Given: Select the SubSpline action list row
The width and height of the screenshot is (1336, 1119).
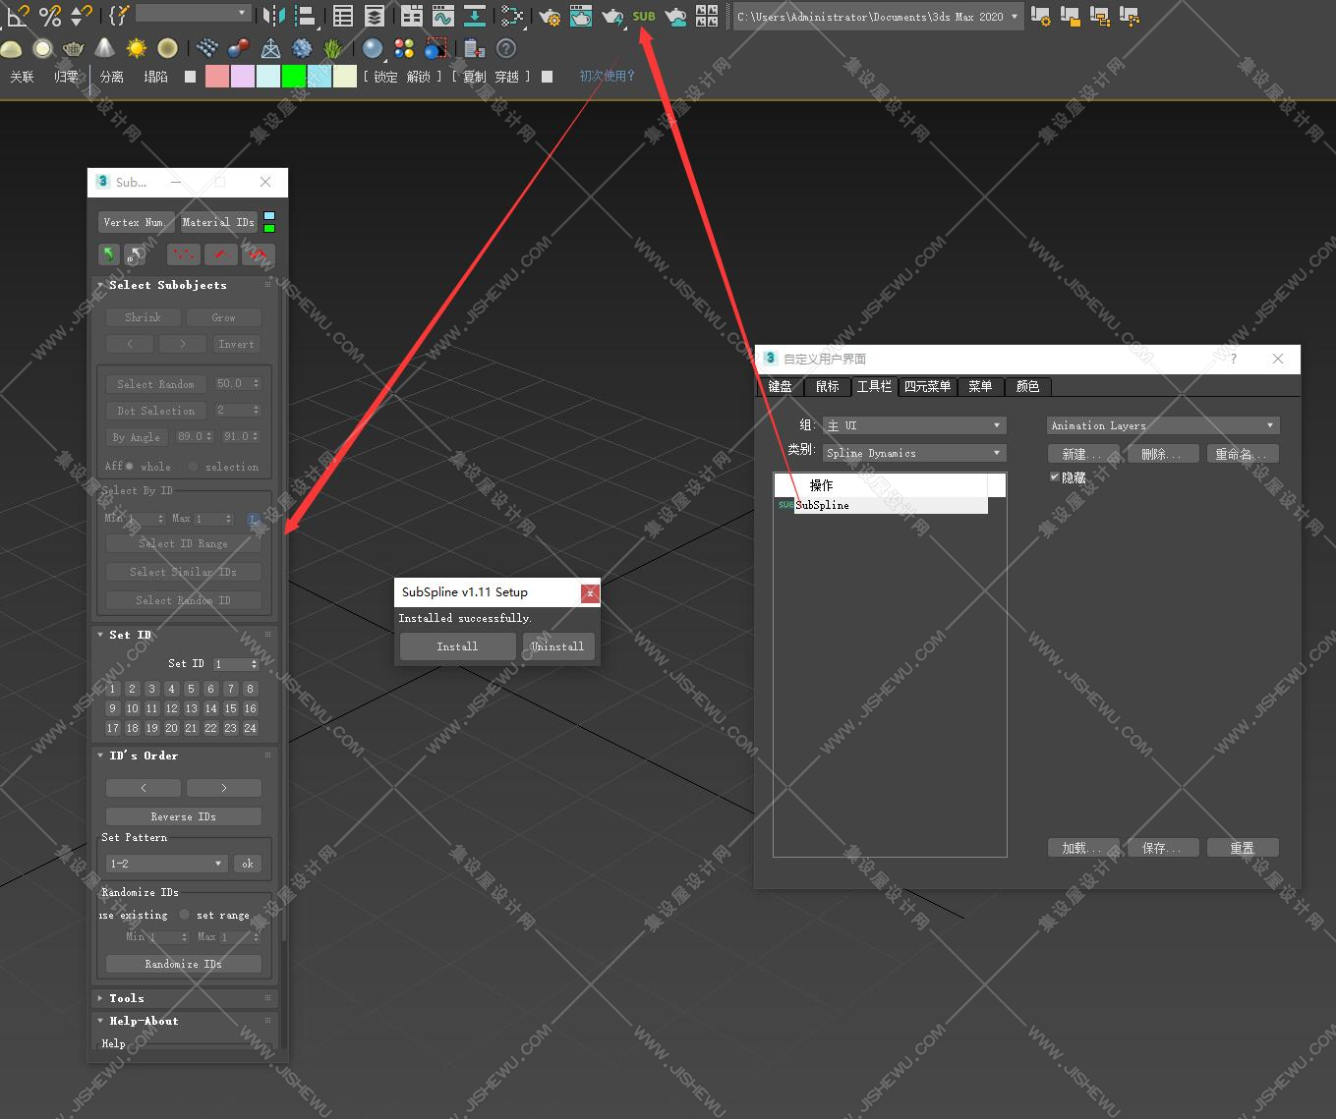Looking at the screenshot, I should point(882,505).
